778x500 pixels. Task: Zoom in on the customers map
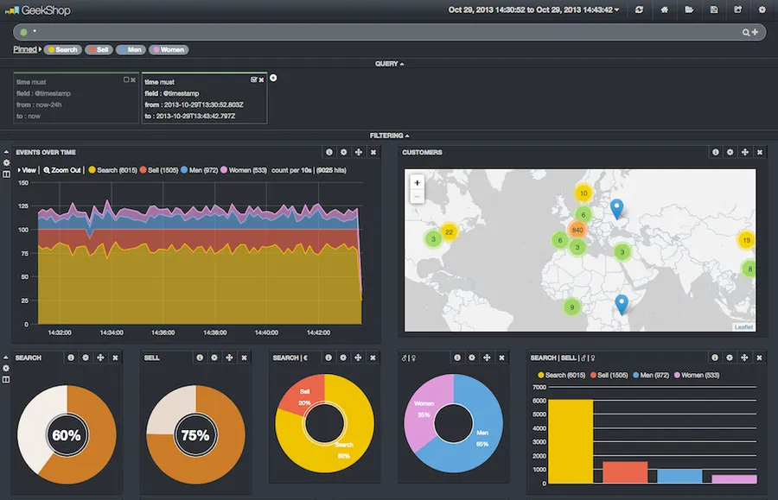click(417, 182)
